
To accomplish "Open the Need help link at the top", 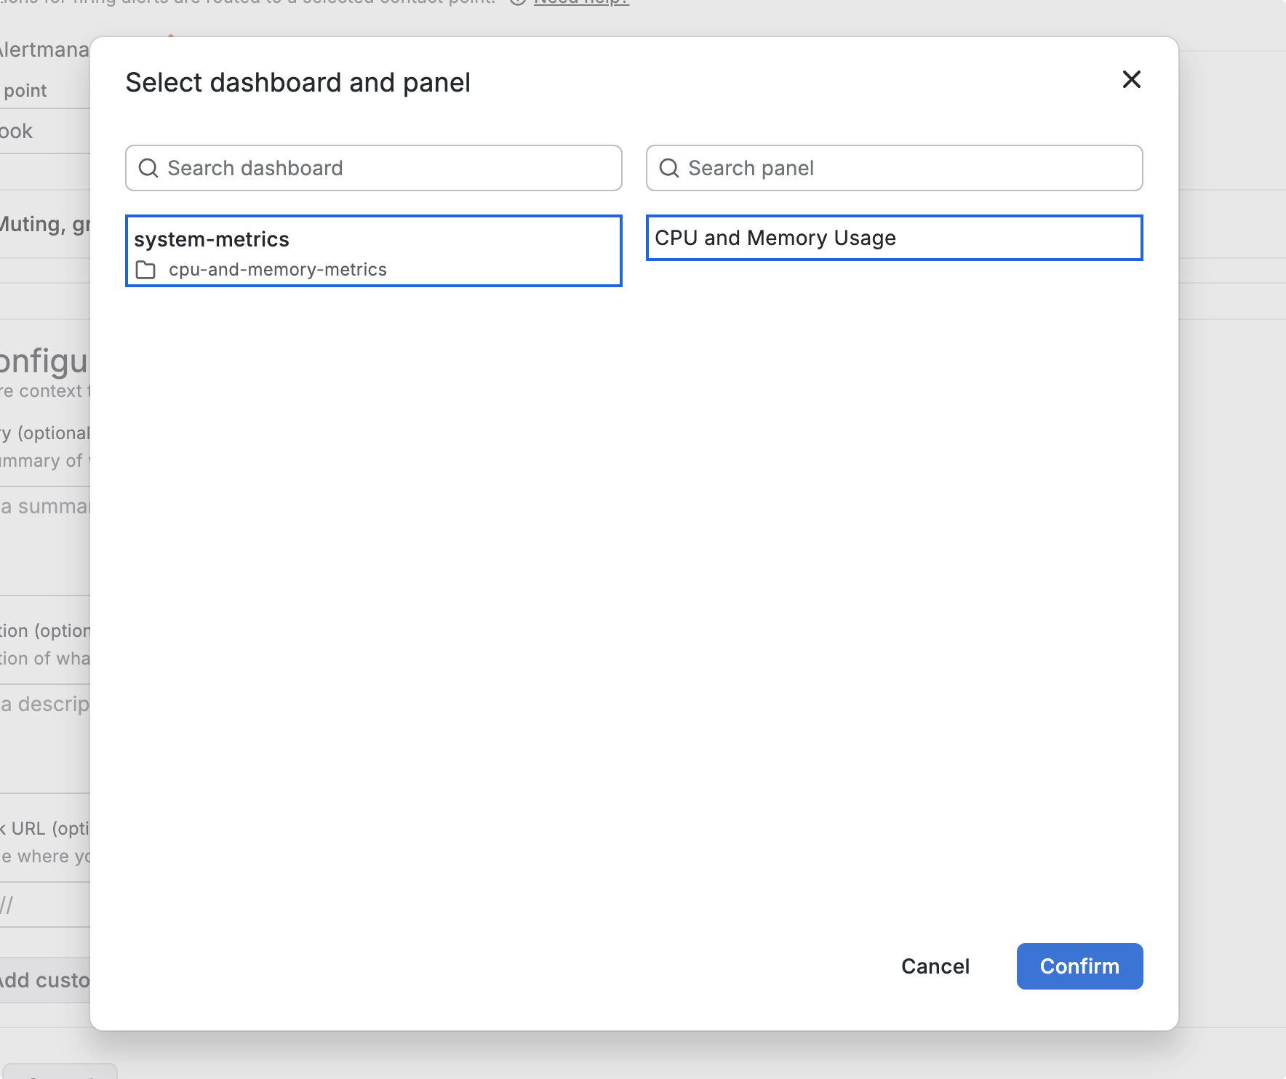I will click(x=580, y=2).
